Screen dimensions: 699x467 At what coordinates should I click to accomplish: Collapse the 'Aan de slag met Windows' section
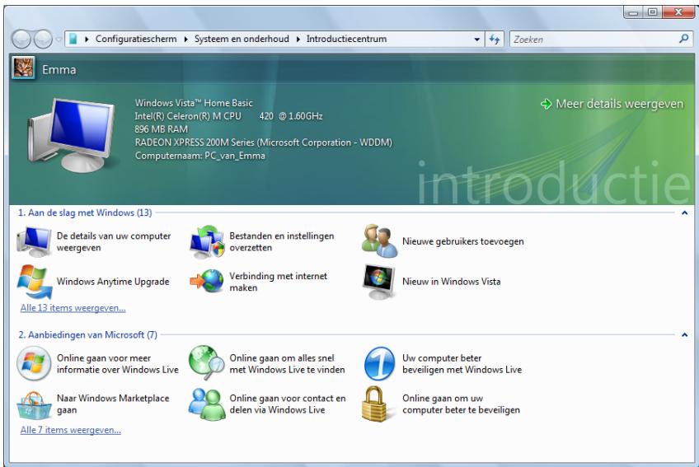pos(684,213)
